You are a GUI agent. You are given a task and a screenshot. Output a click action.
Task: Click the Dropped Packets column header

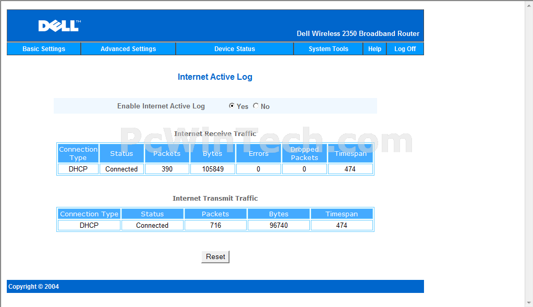pyautogui.click(x=304, y=153)
